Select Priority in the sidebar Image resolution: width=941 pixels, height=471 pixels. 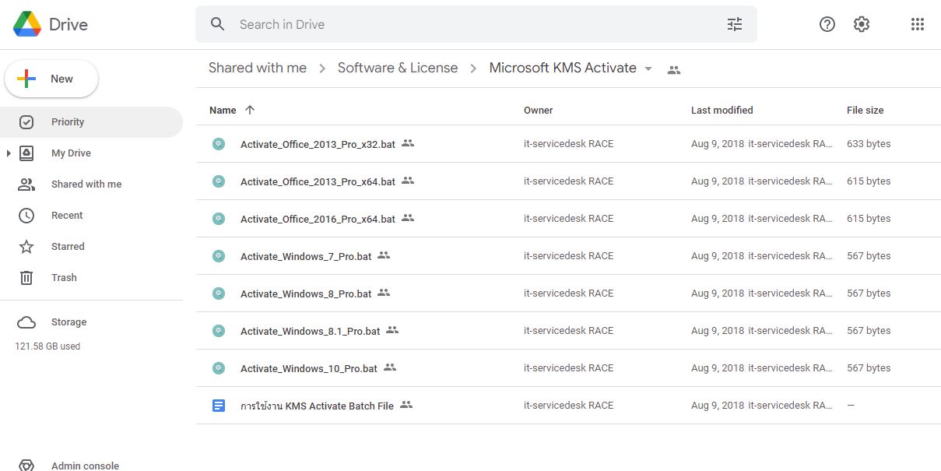[x=91, y=122]
